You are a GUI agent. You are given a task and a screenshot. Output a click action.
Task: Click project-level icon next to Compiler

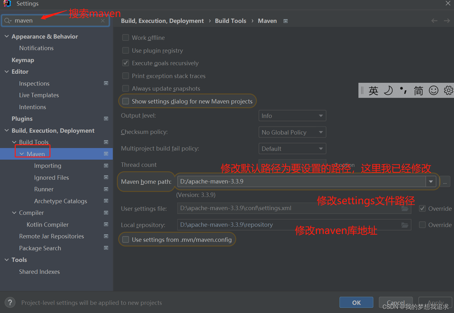pos(106,213)
